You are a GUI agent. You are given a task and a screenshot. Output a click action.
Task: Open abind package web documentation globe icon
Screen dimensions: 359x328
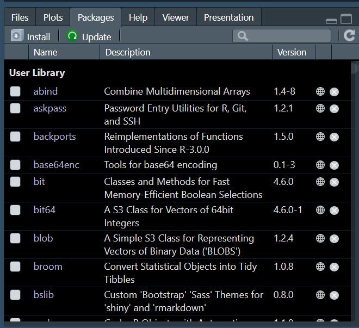pos(320,91)
